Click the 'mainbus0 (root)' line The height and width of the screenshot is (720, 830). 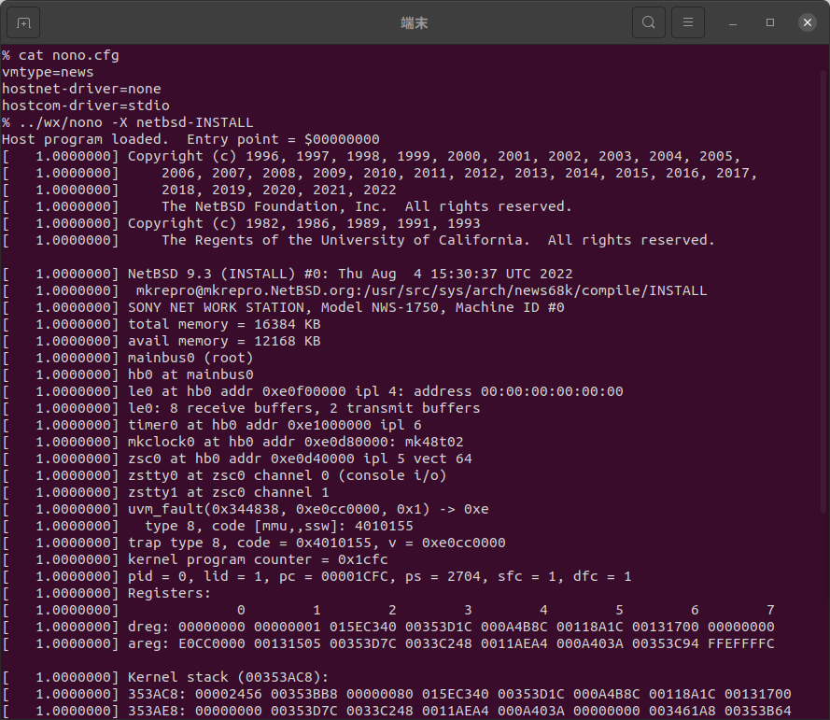(x=128, y=358)
